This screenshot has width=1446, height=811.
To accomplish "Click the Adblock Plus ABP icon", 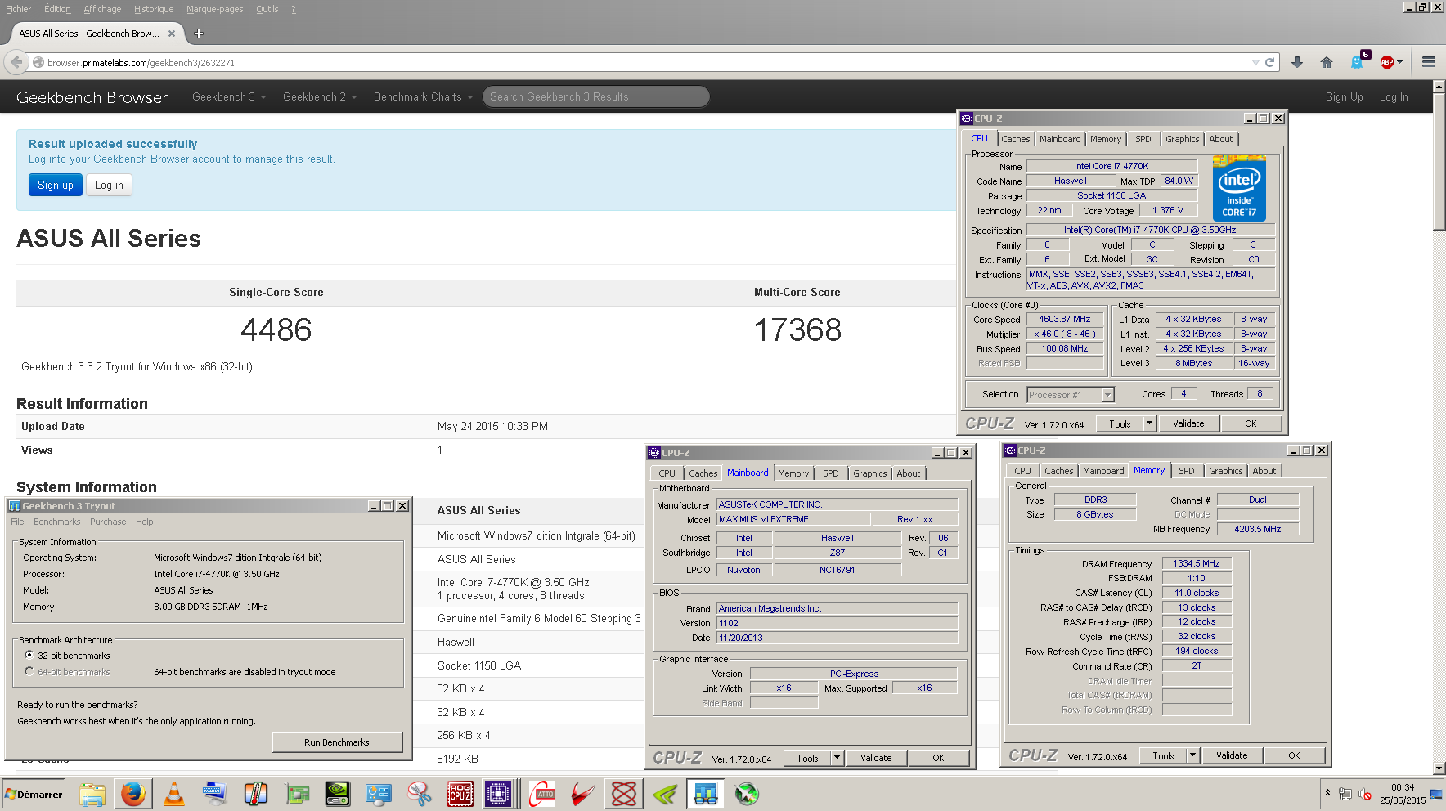I will pos(1387,62).
